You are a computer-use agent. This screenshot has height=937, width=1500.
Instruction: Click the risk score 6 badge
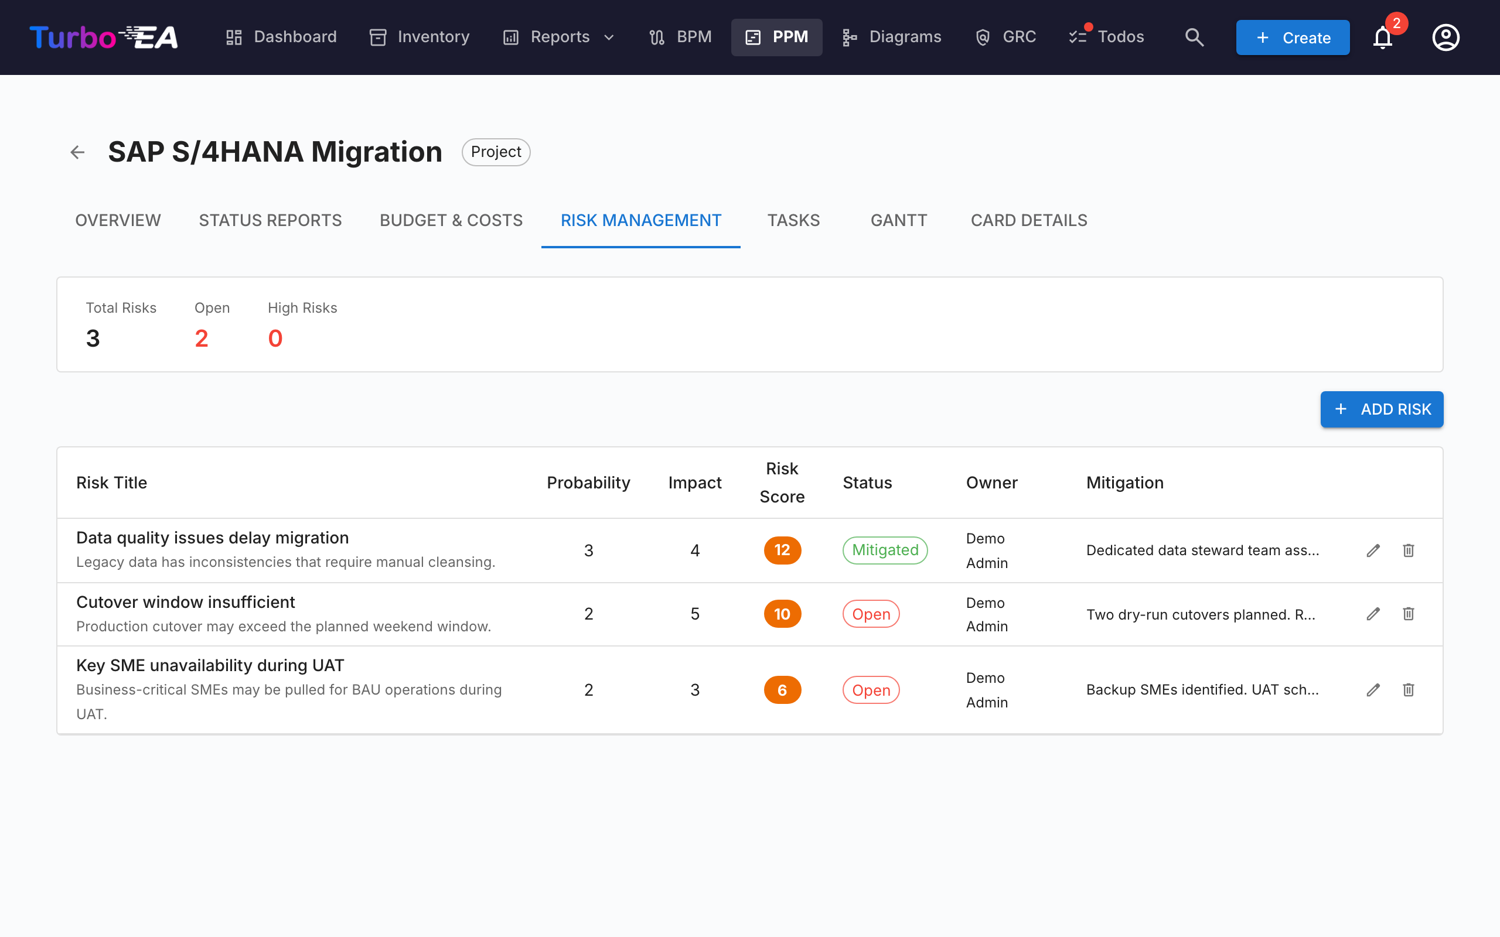782,690
